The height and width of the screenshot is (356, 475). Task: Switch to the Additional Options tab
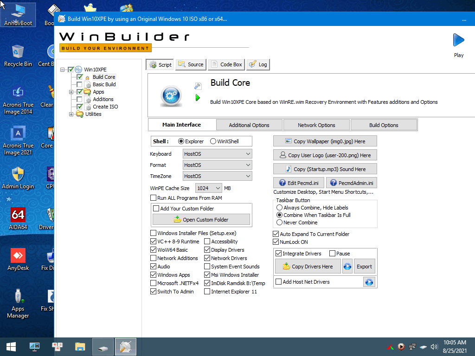point(249,125)
